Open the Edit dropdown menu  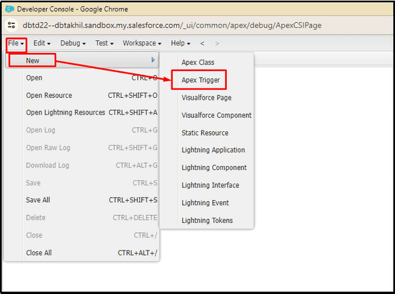(42, 44)
